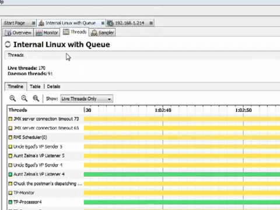Image resolution: width=280 pixels, height=210 pixels.
Task: Select the TP-Monitor thread row
Action: pyautogui.click(x=24, y=192)
